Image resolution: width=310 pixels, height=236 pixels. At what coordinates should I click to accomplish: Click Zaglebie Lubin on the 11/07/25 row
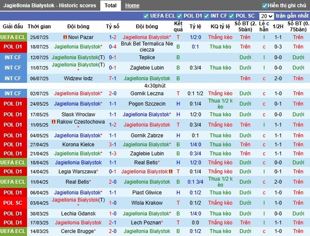pos(147,68)
